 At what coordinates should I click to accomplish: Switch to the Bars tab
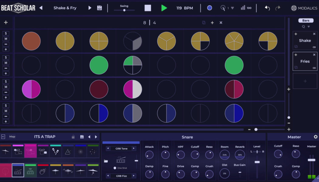pyautogui.click(x=306, y=20)
